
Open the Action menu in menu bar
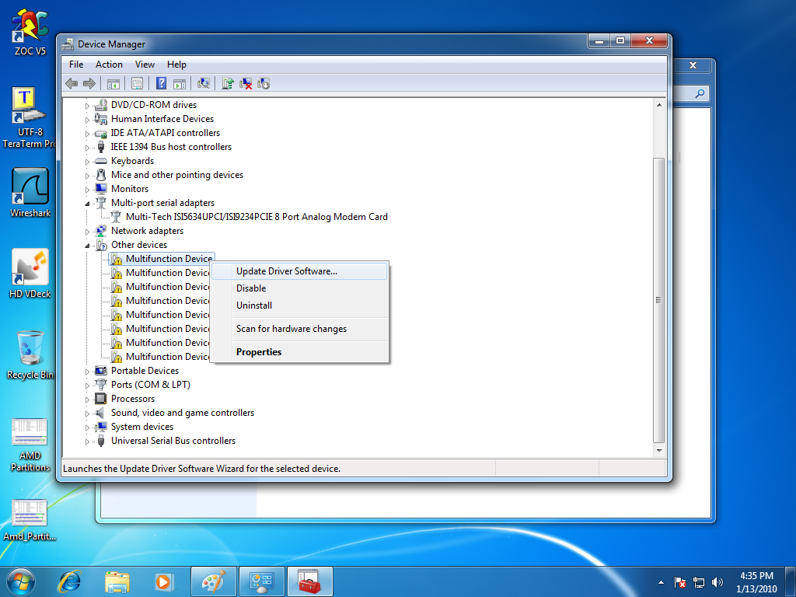pyautogui.click(x=109, y=65)
